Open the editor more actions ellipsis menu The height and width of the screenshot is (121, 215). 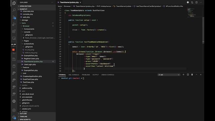201,2
